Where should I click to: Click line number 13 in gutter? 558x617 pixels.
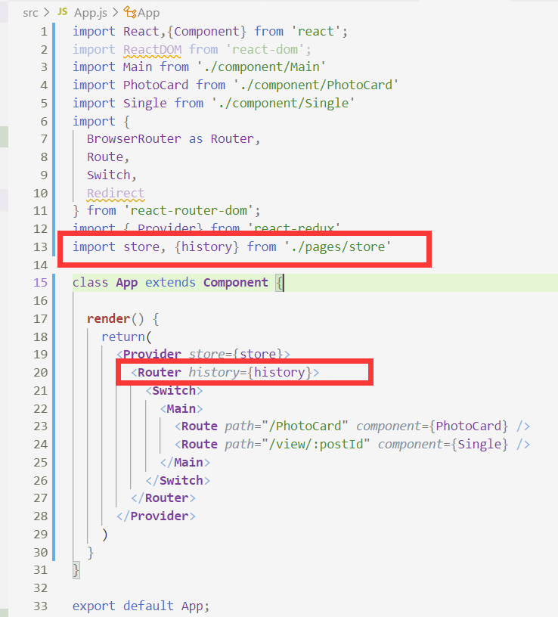click(x=41, y=246)
